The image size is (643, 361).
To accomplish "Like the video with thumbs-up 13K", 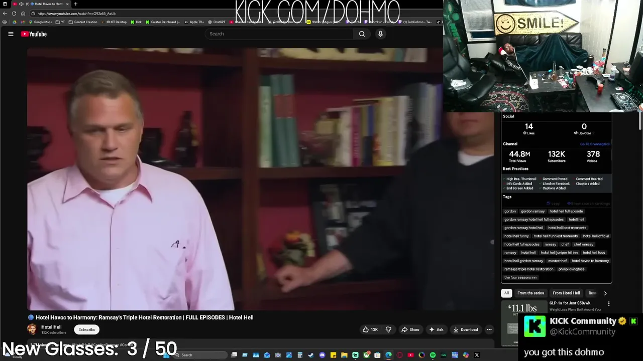I will [x=370, y=329].
